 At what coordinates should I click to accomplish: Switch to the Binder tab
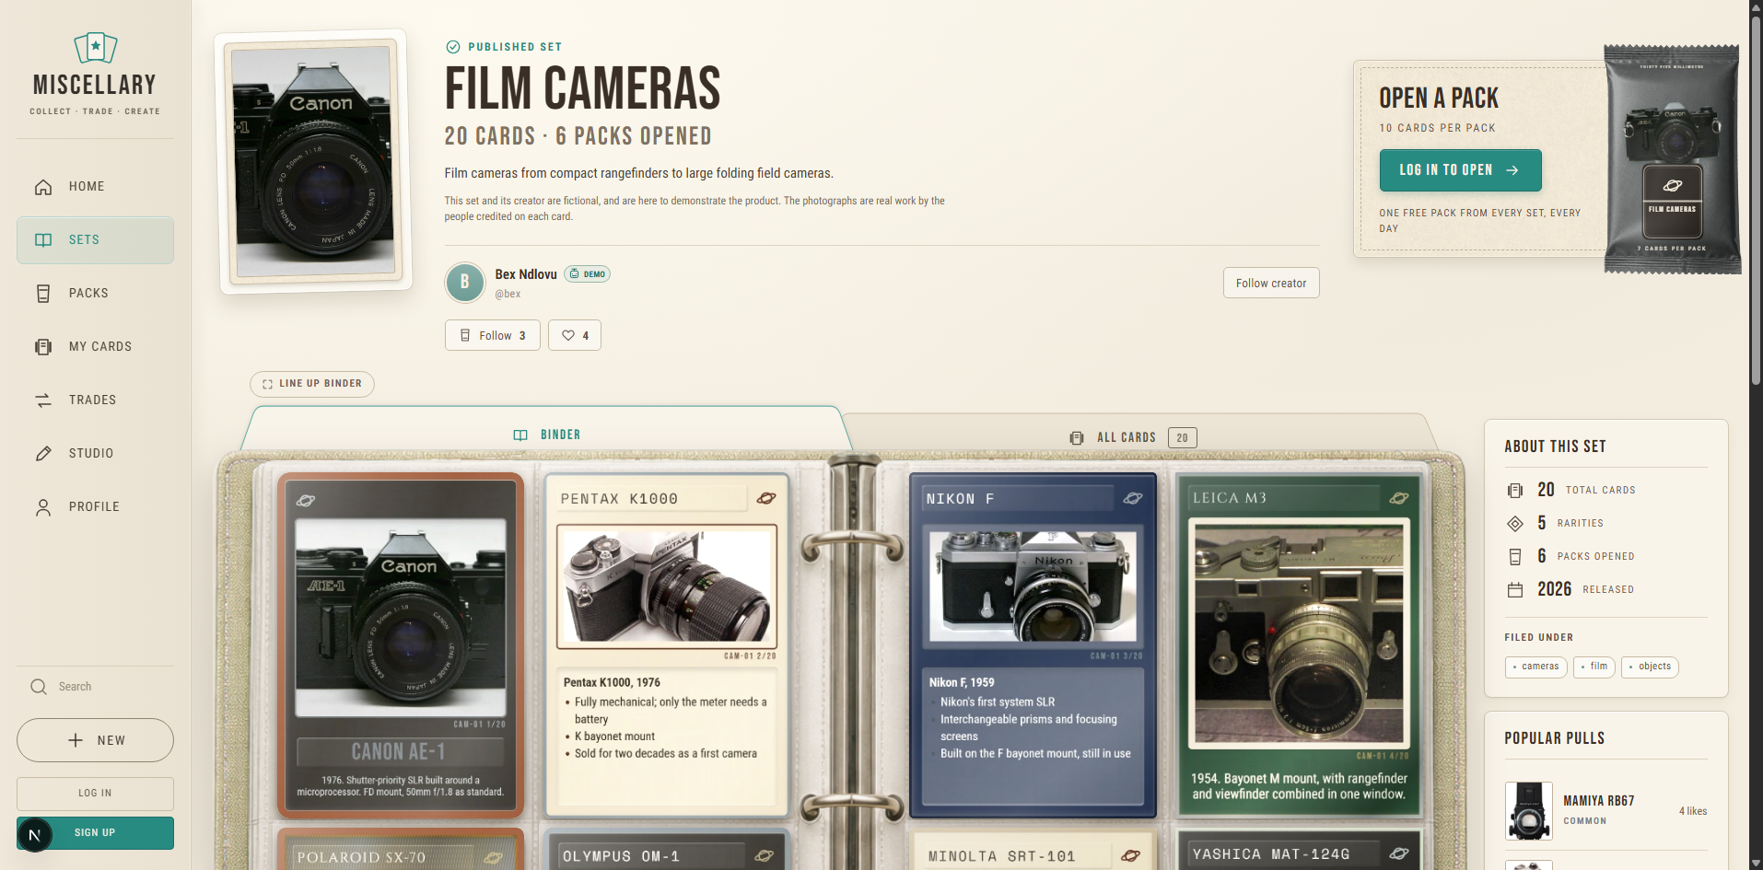coord(547,435)
